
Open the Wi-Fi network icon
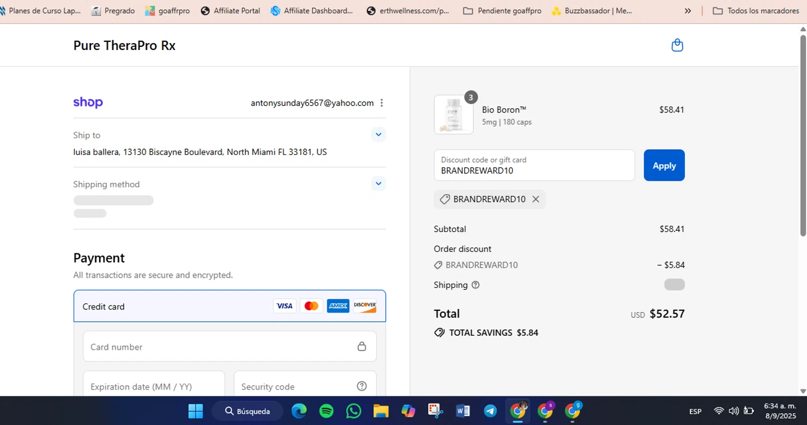pyautogui.click(x=719, y=411)
